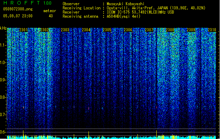Select the Ogata-vill. Akita-Pref. JAPAN location text
This screenshot has width=220, height=139.
pyautogui.click(x=156, y=8)
